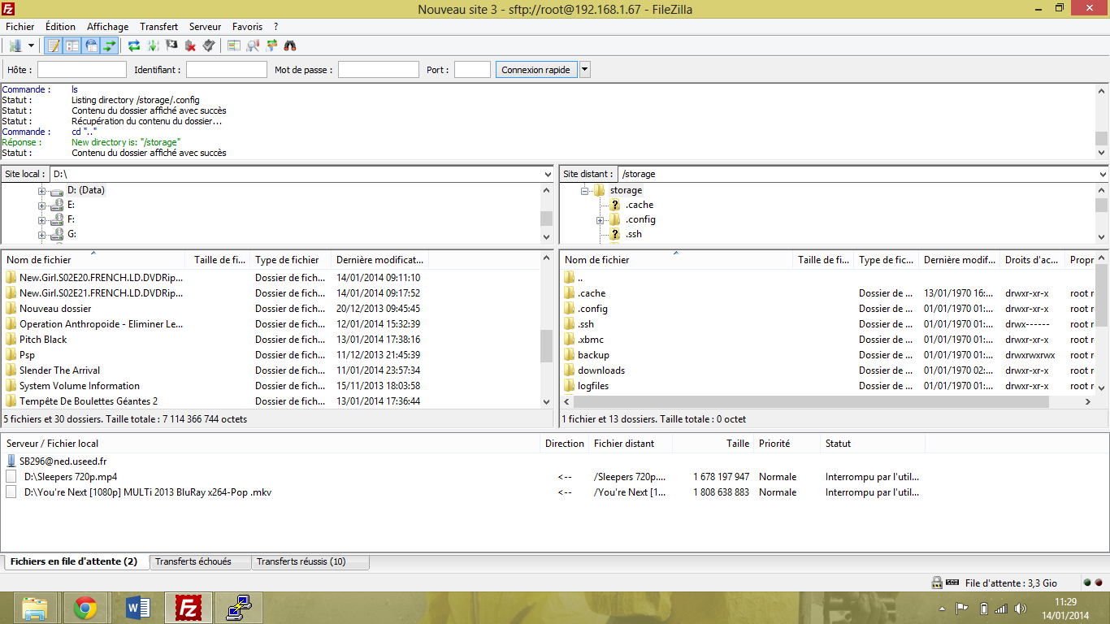Open Google Chrome from the taskbar
The height and width of the screenshot is (624, 1110).
point(85,607)
